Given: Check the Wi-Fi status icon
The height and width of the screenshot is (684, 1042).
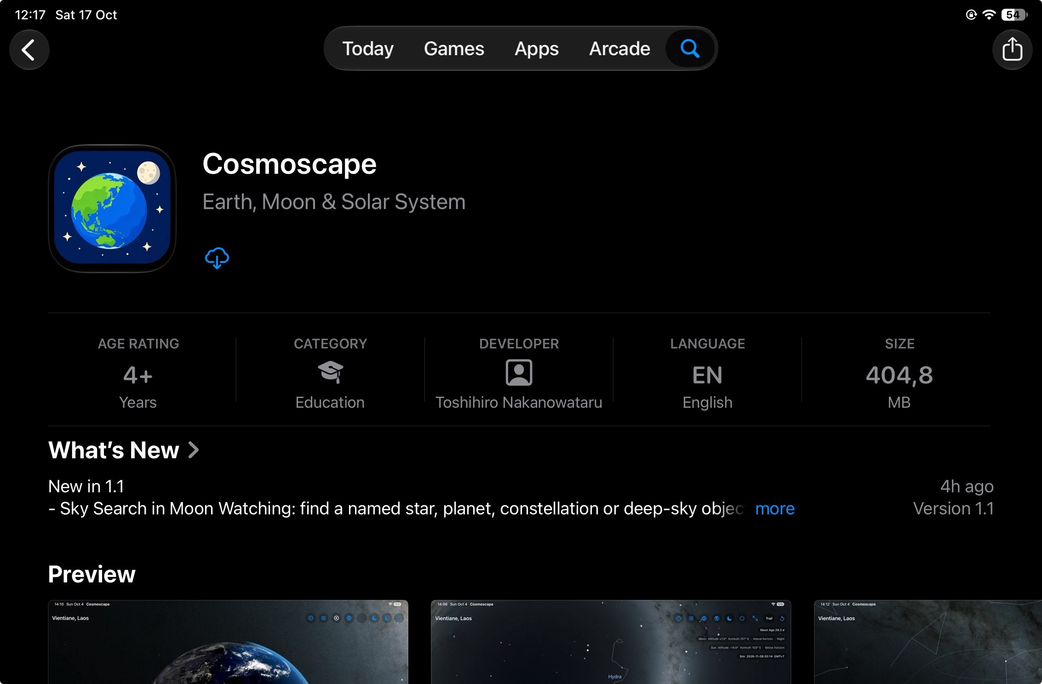Looking at the screenshot, I should (988, 15).
